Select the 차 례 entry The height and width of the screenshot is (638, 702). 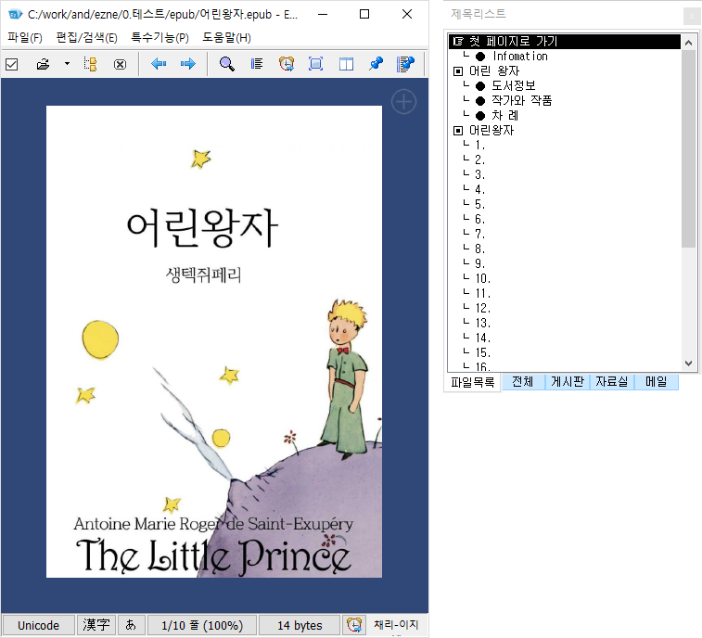[505, 116]
